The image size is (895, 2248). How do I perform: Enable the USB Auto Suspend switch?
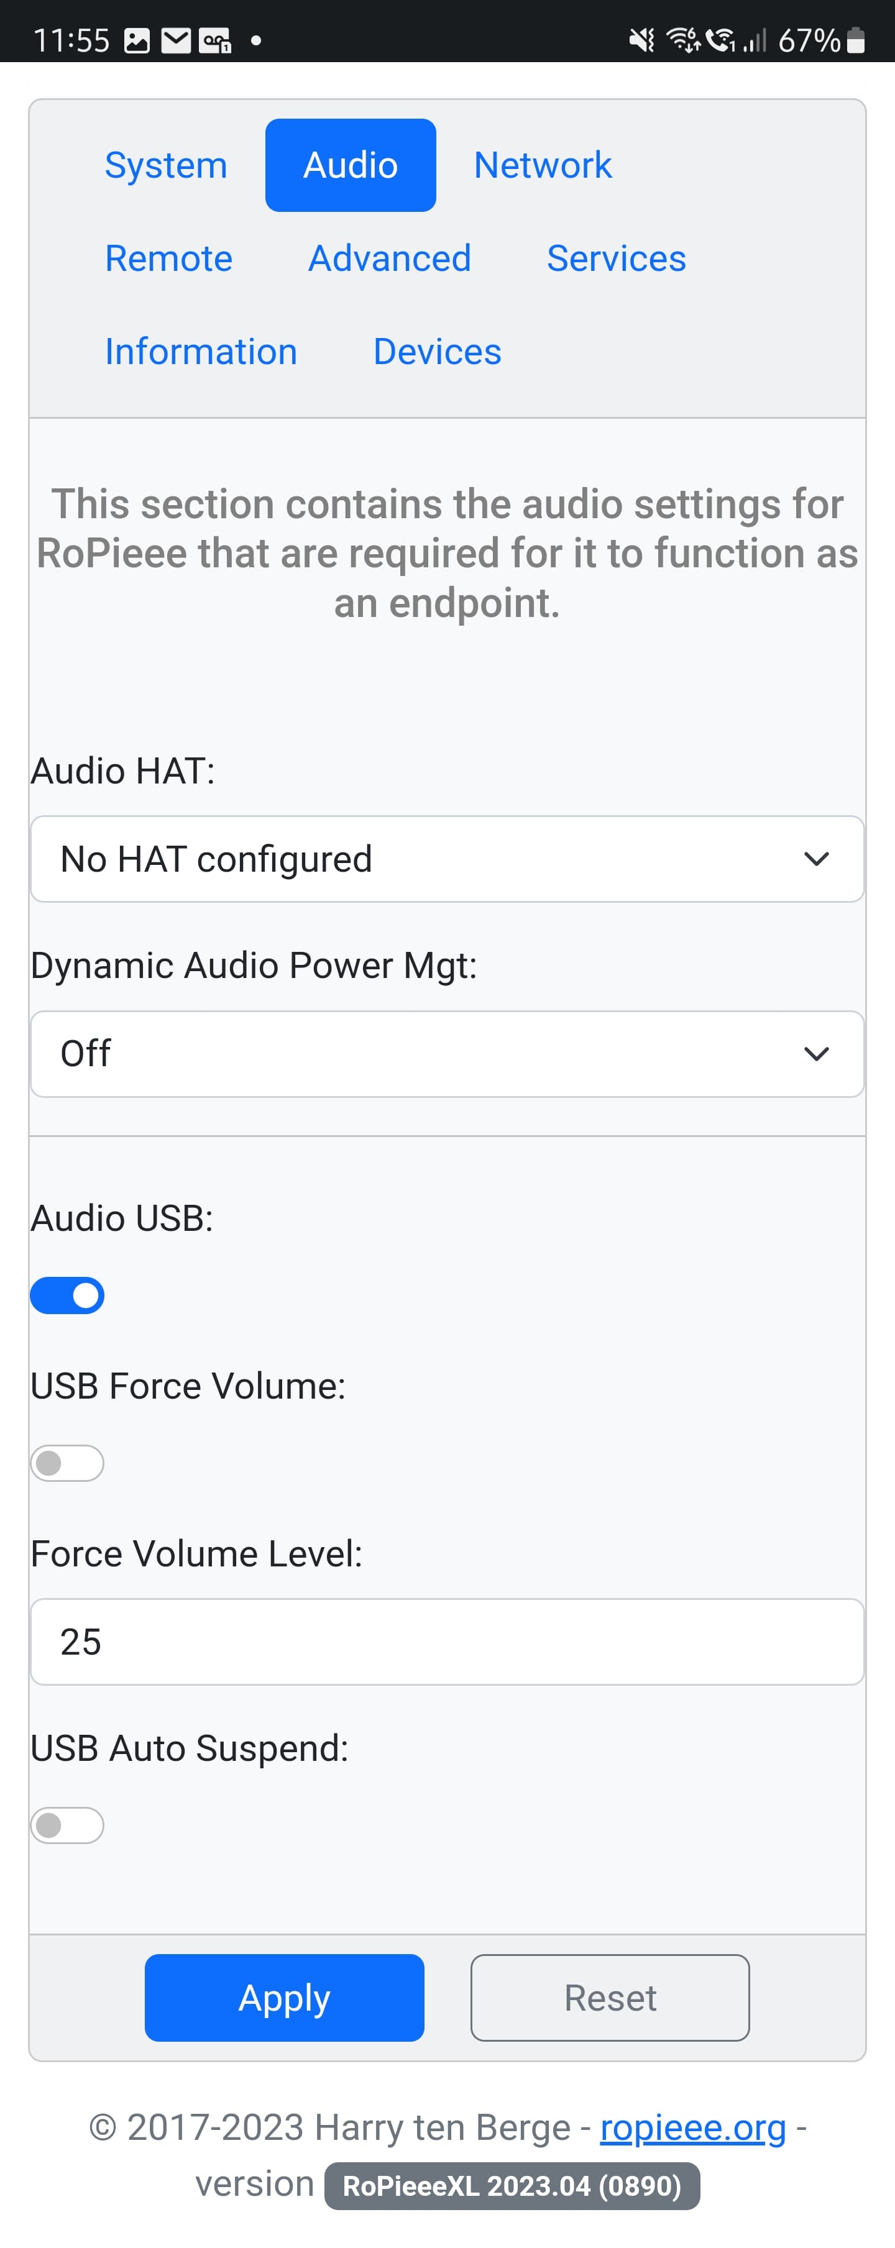point(67,1825)
